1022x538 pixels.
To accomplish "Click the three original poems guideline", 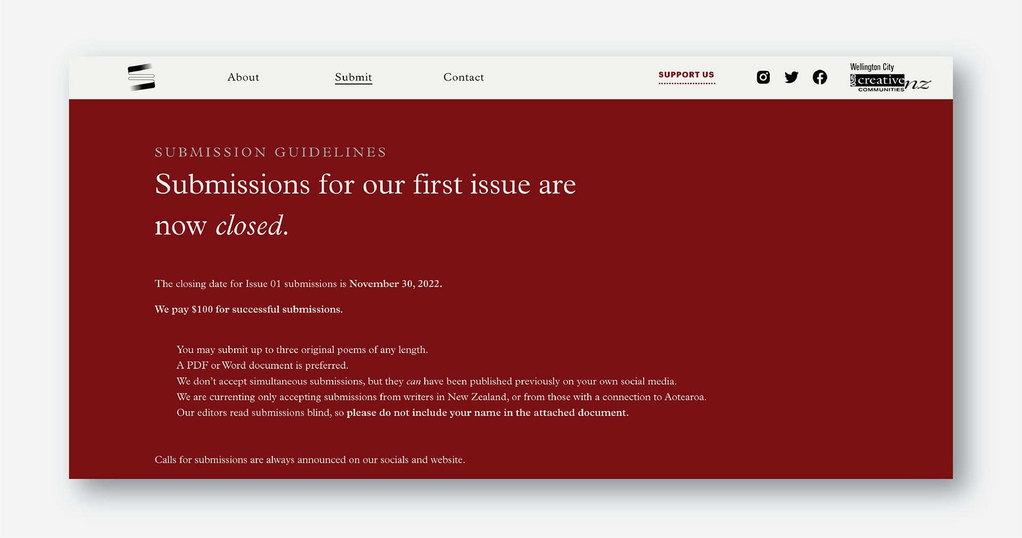I will point(302,350).
